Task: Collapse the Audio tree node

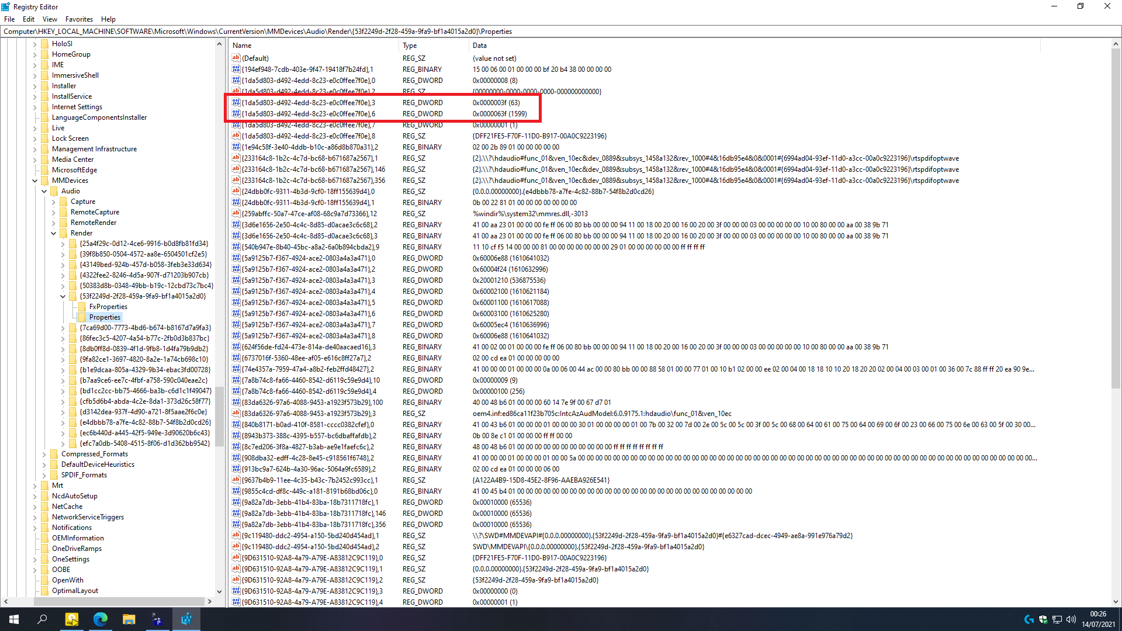Action: point(44,191)
